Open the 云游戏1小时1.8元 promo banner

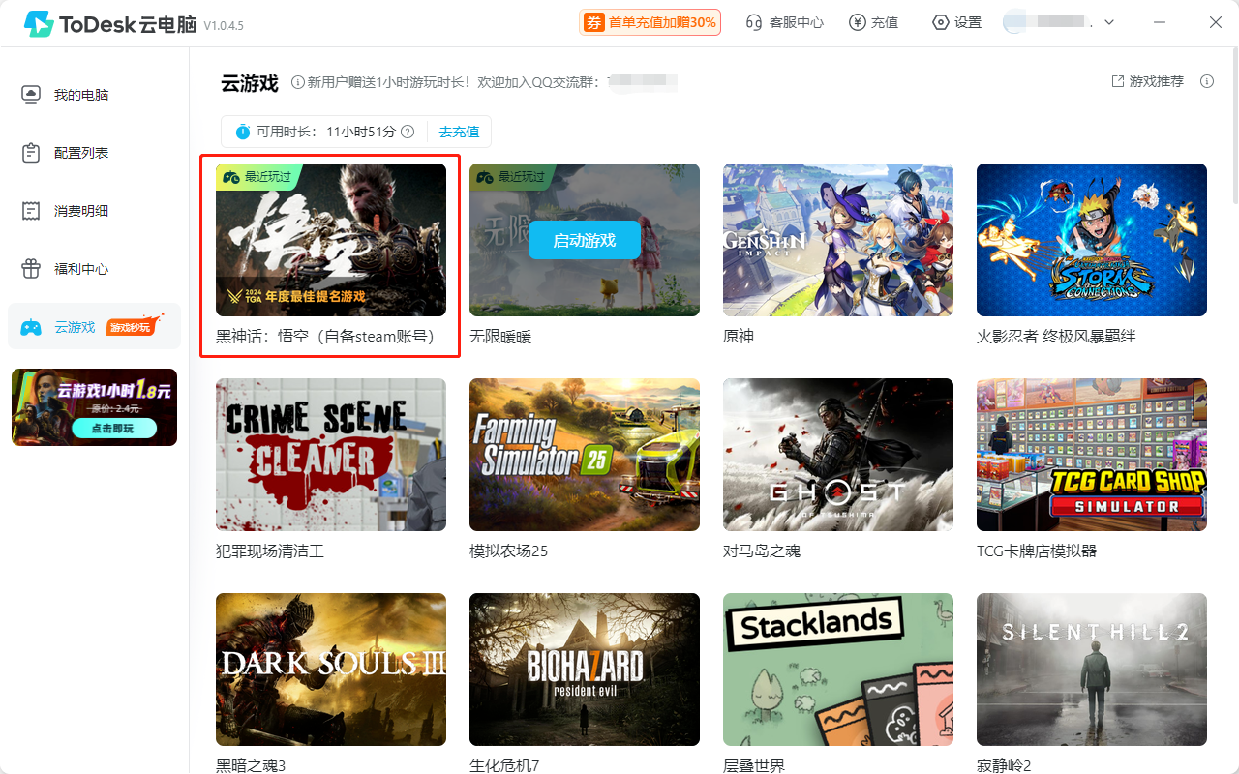94,407
